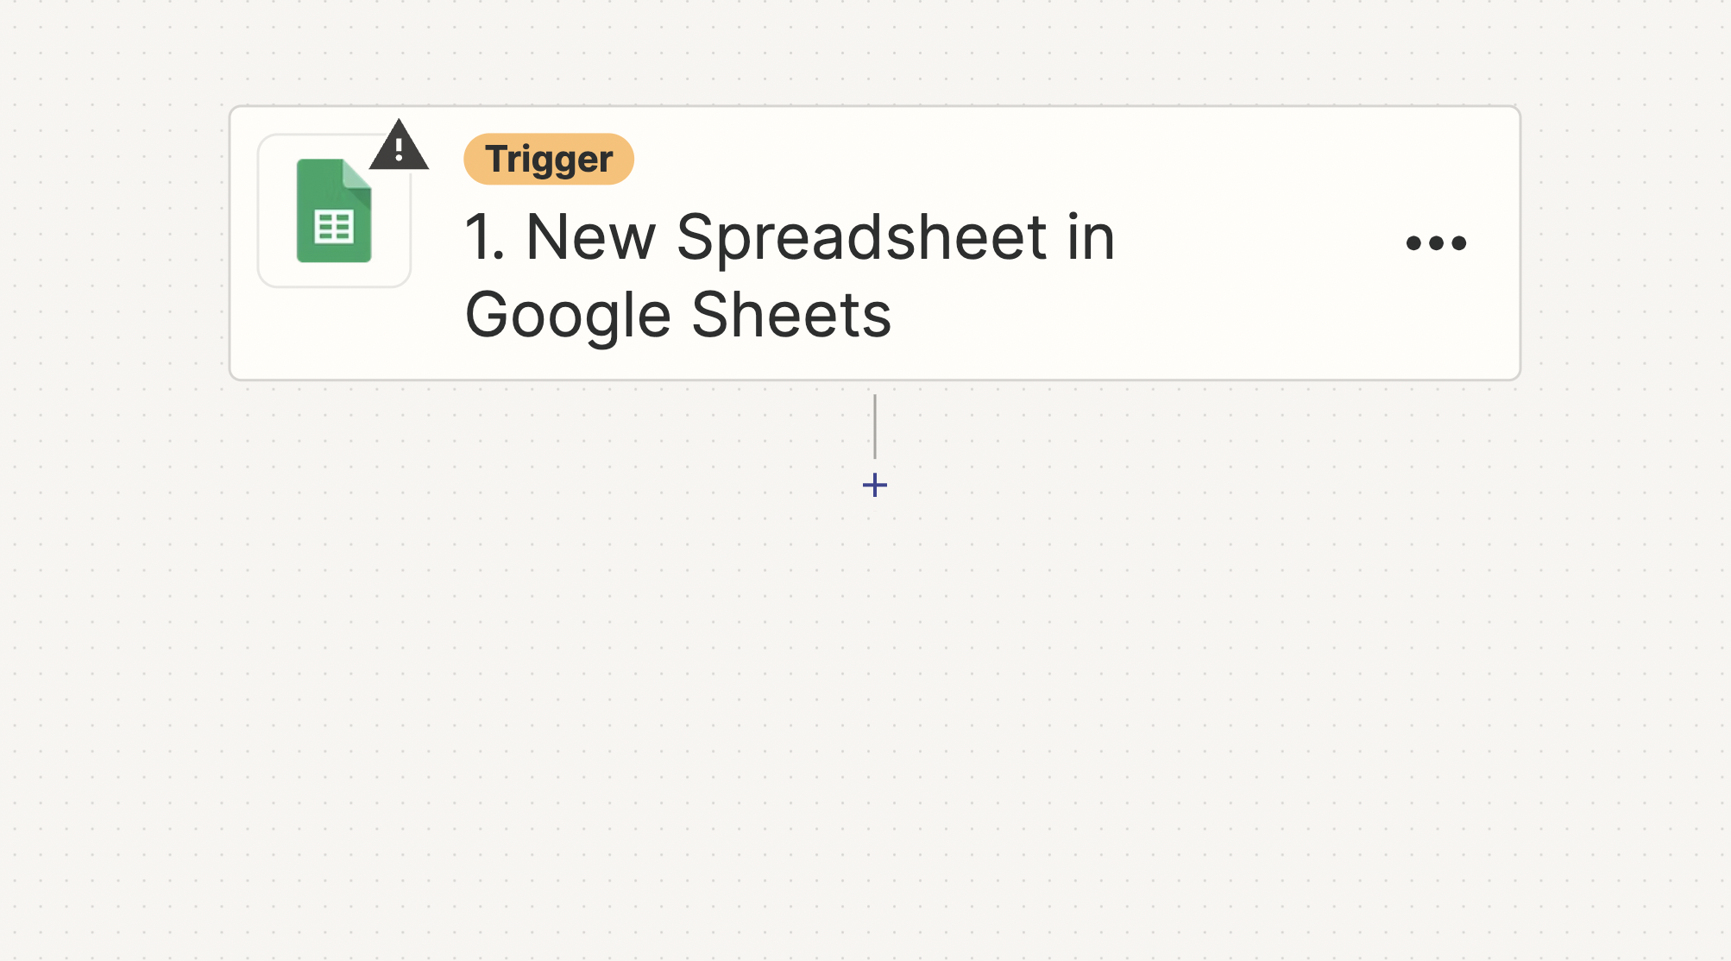Click the middle dot of the options ellipsis
The height and width of the screenshot is (961, 1731).
tap(1436, 243)
